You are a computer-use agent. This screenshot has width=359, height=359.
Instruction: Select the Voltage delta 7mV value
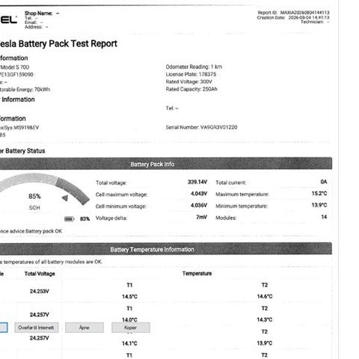tap(201, 217)
